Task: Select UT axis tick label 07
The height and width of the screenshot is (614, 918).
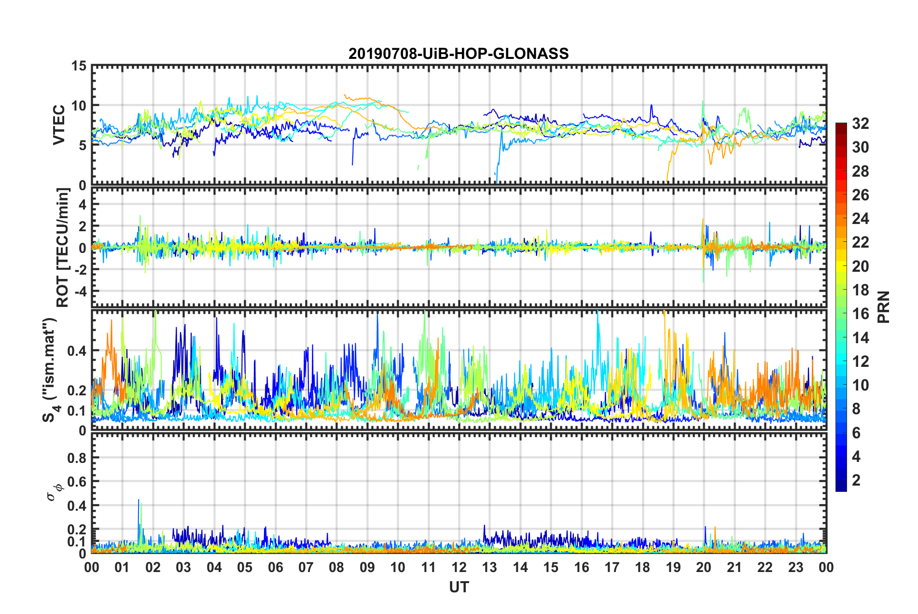Action: [x=306, y=567]
